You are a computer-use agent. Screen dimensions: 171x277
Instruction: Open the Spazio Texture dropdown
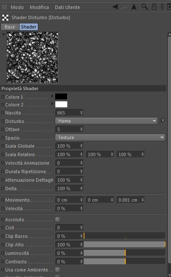tap(111, 137)
